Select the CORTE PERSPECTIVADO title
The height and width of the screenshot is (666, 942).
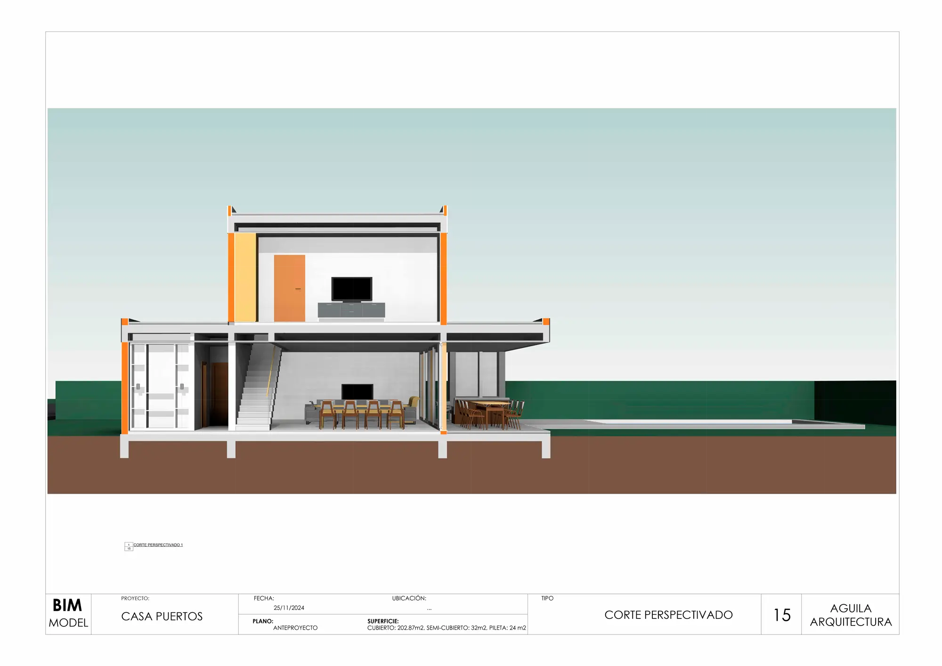(668, 615)
